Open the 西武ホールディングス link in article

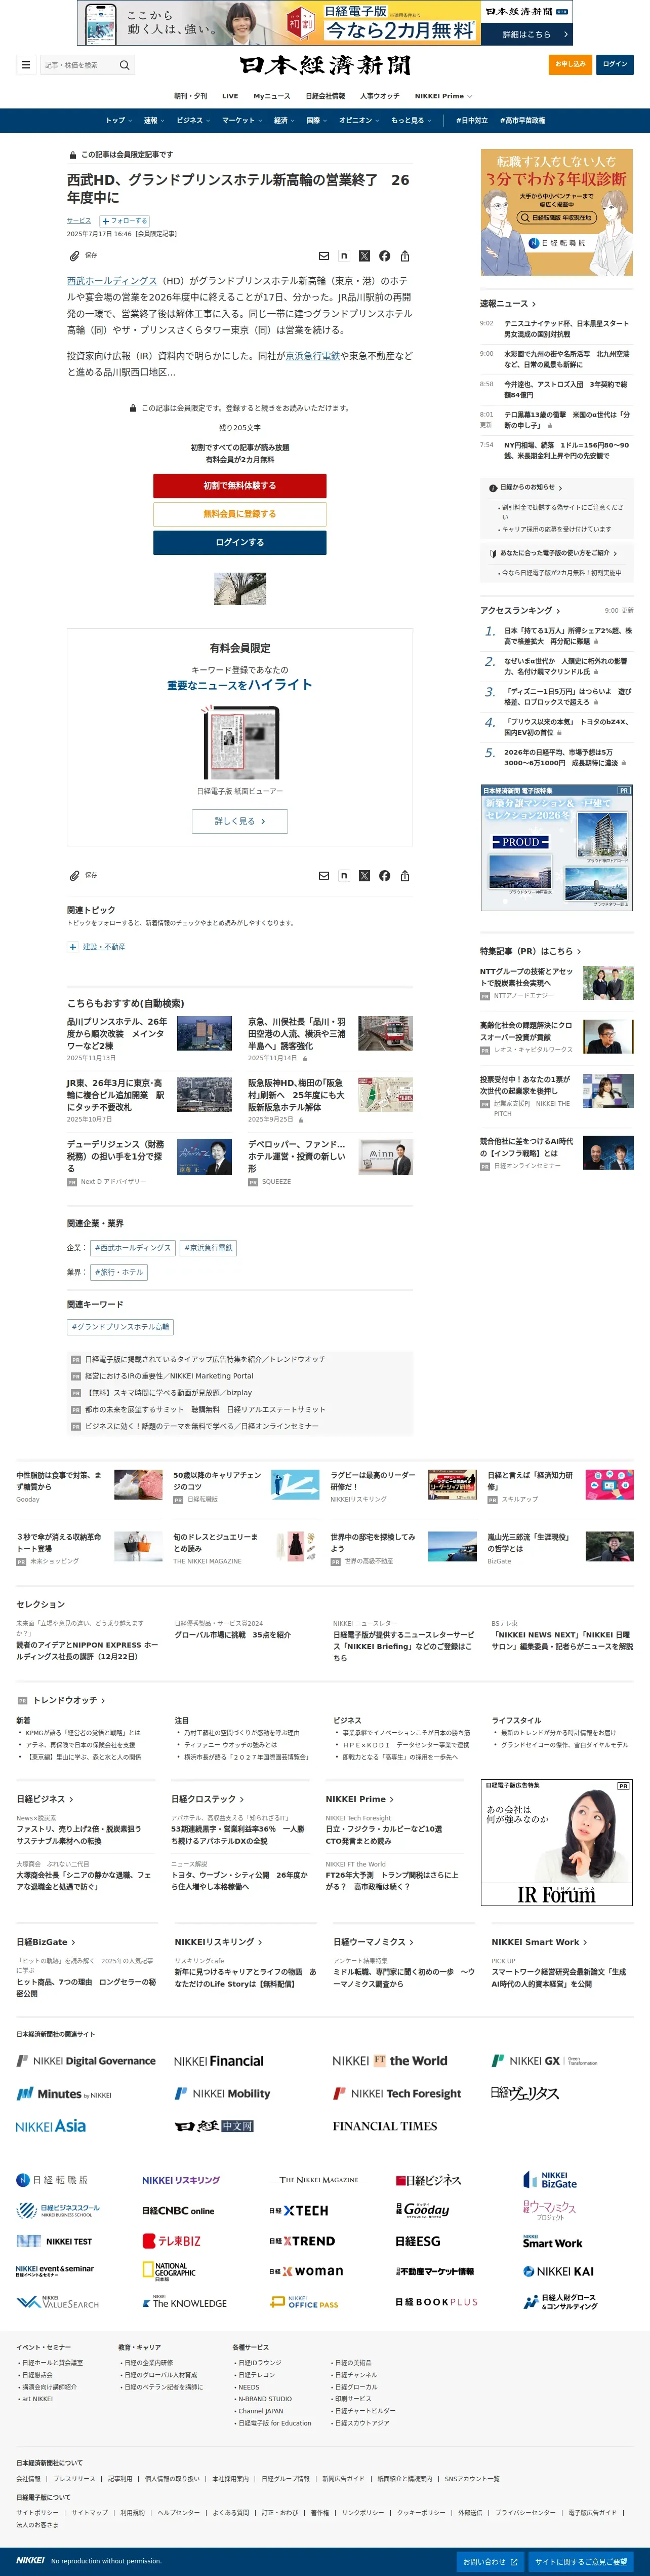(x=112, y=281)
